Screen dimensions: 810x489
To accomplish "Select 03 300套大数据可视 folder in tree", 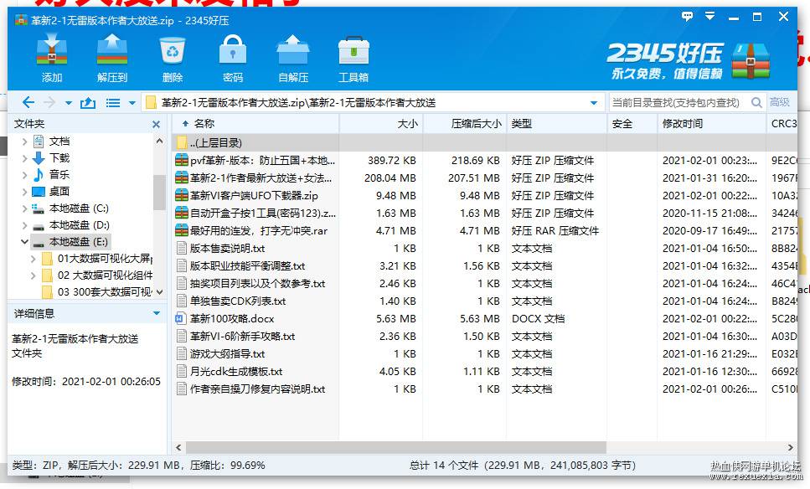I will [x=105, y=291].
